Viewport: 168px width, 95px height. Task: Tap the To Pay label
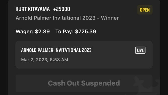[64, 32]
